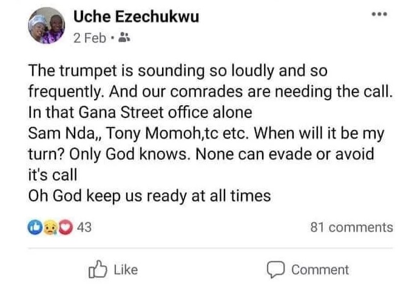This screenshot has height=291, width=406.
Task: Open Uche Ezechukwu's profile picture
Action: (46, 28)
